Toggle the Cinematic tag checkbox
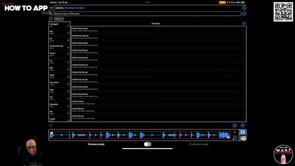 pyautogui.click(x=68, y=106)
